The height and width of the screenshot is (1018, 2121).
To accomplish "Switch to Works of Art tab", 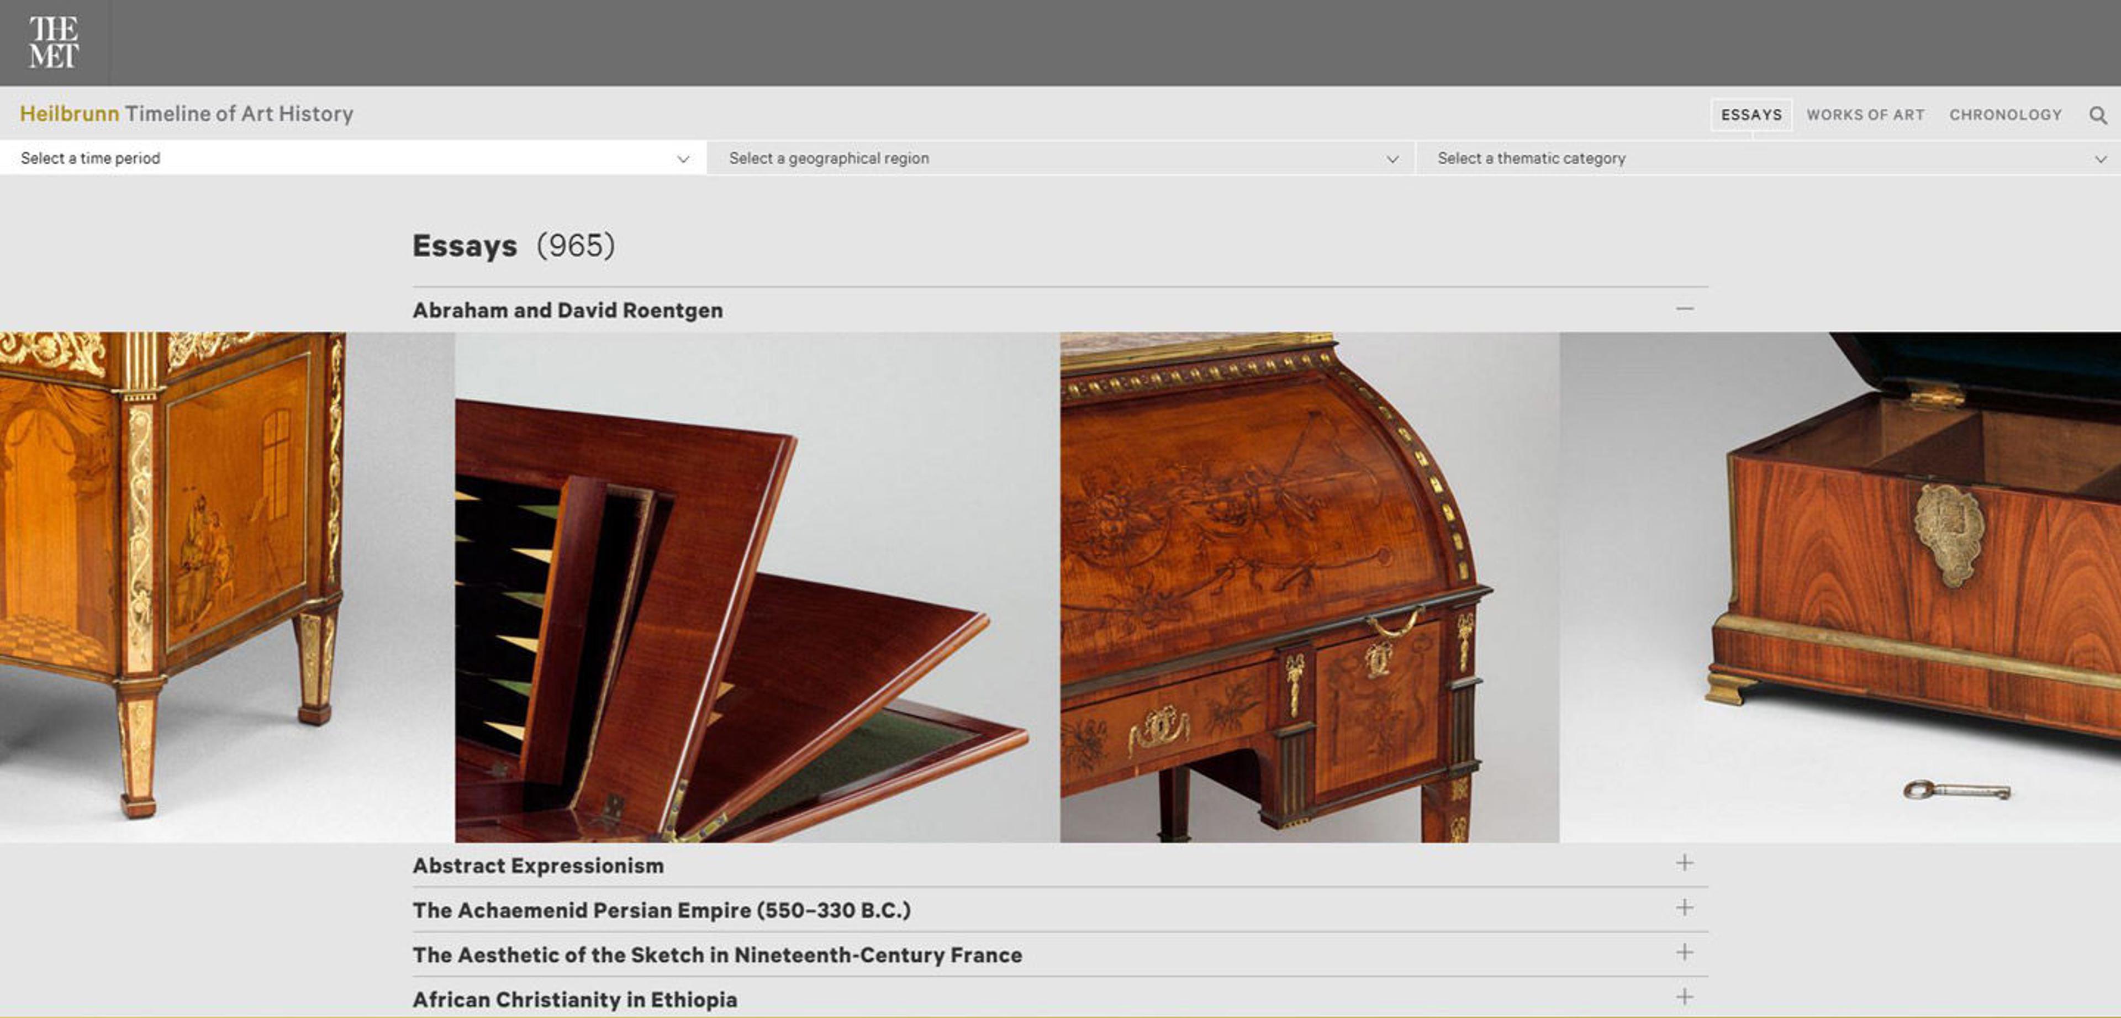I will coord(1865,115).
